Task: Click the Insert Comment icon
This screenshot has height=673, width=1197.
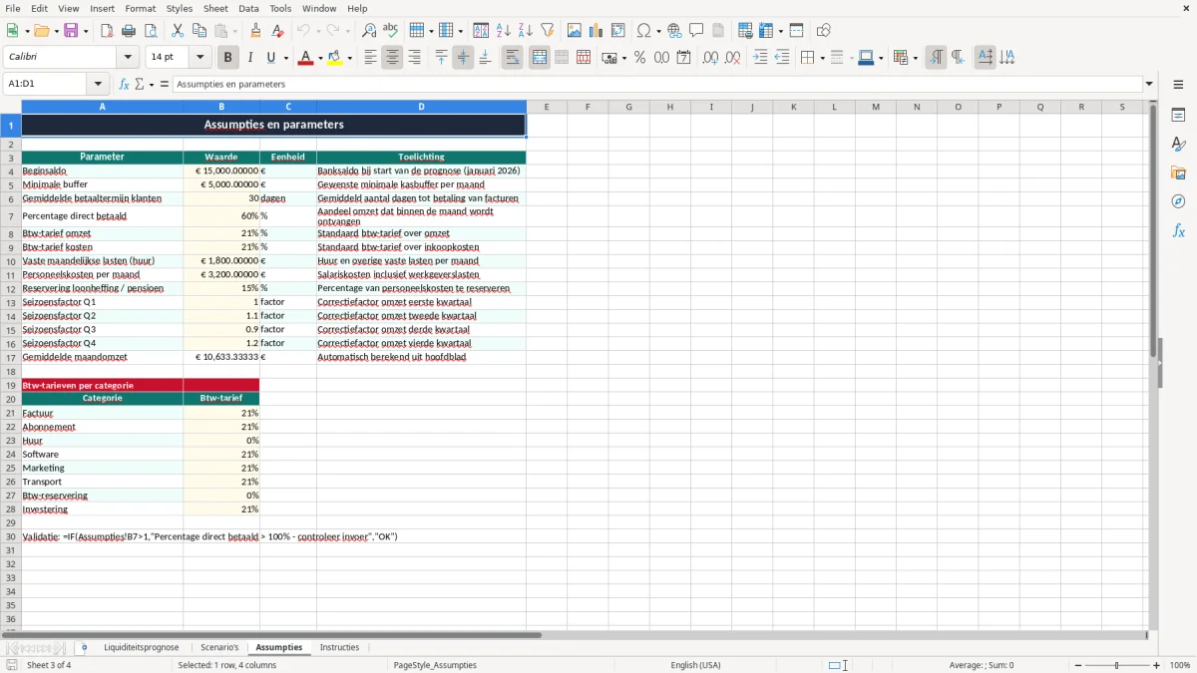Action: point(697,31)
